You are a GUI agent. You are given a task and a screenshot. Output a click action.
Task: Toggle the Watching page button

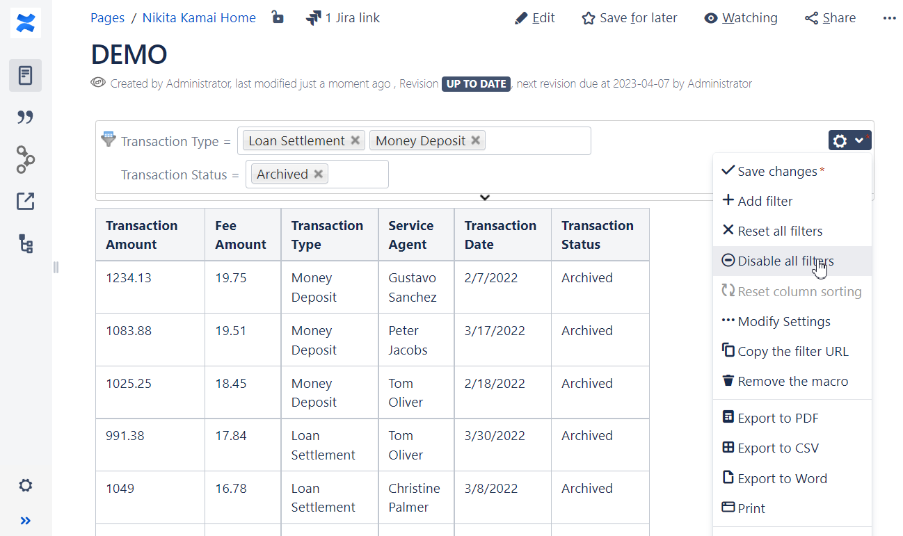tap(740, 18)
